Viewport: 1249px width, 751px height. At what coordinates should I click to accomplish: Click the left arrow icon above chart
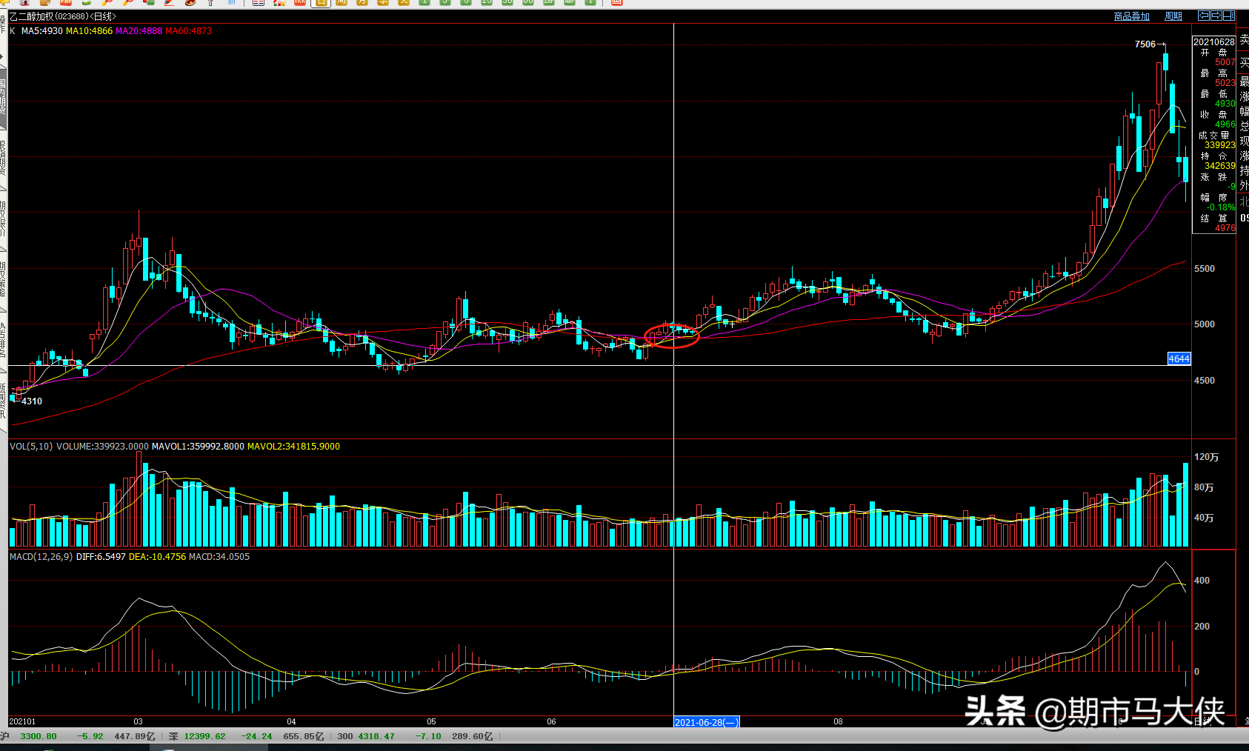(x=1204, y=16)
